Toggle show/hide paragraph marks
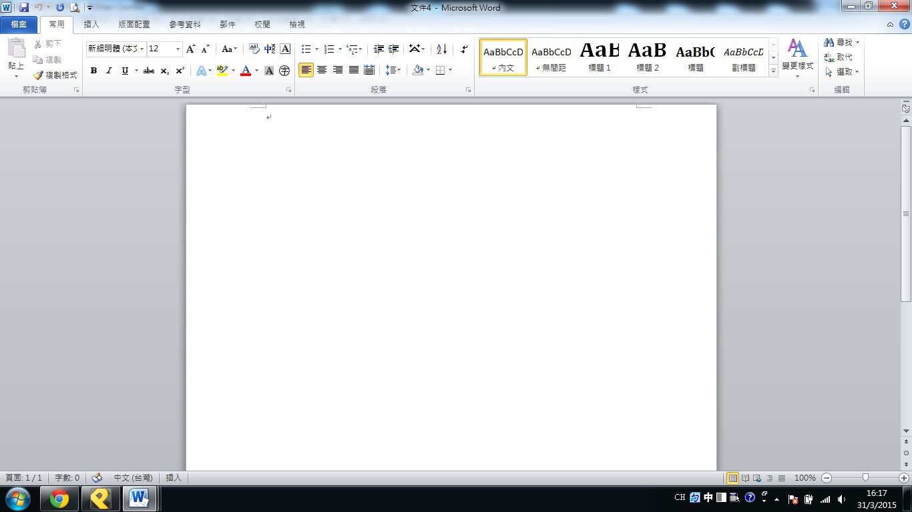 pyautogui.click(x=464, y=49)
